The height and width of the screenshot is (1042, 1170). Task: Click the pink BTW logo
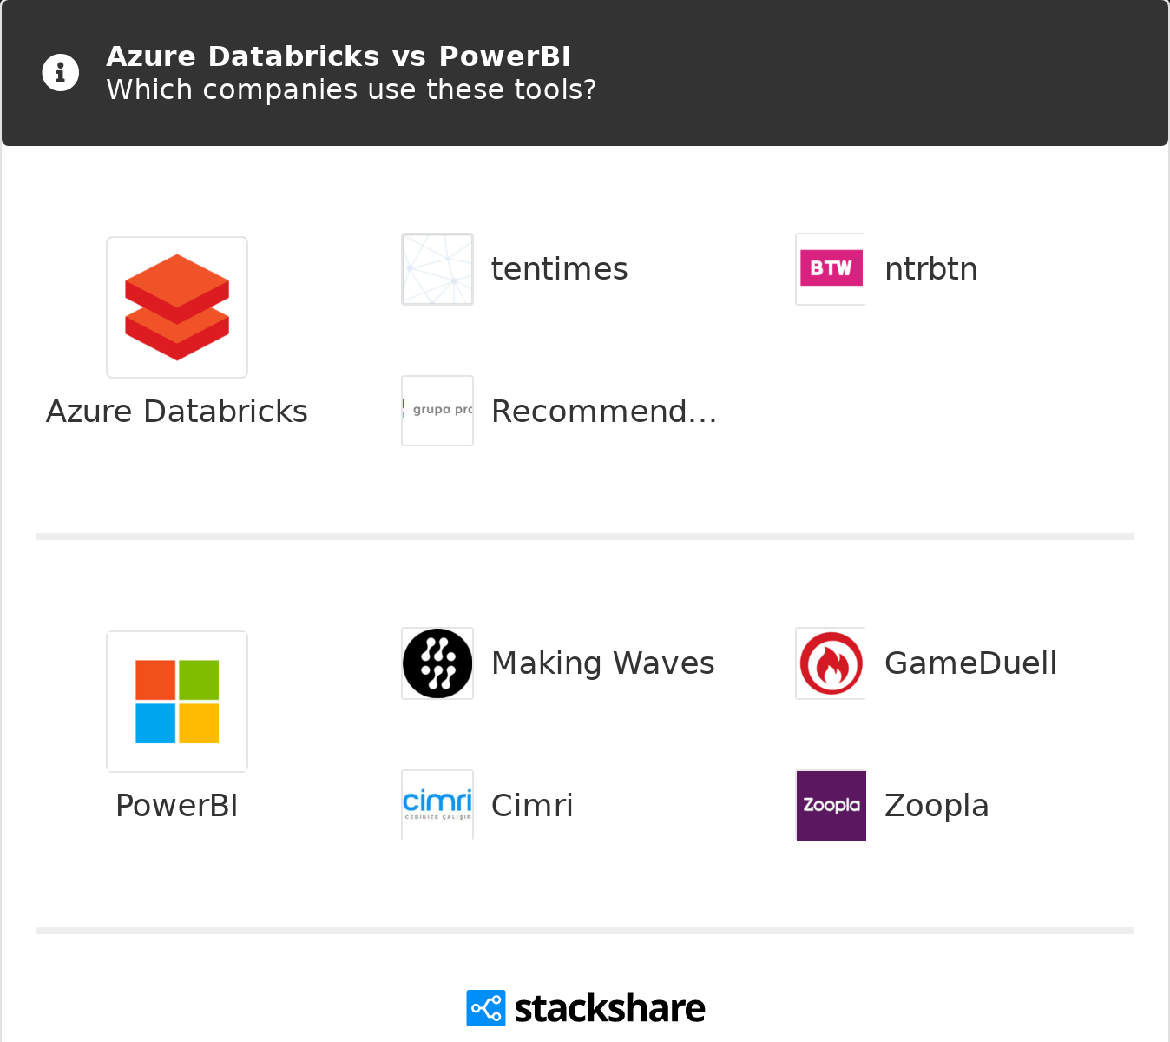tap(831, 269)
